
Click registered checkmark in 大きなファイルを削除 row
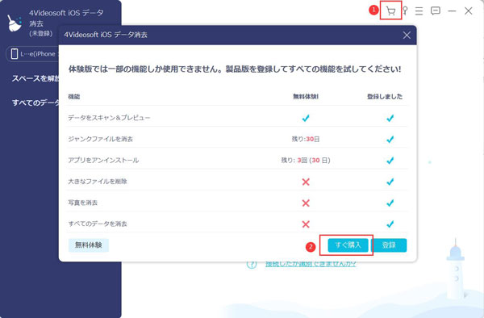click(x=390, y=182)
